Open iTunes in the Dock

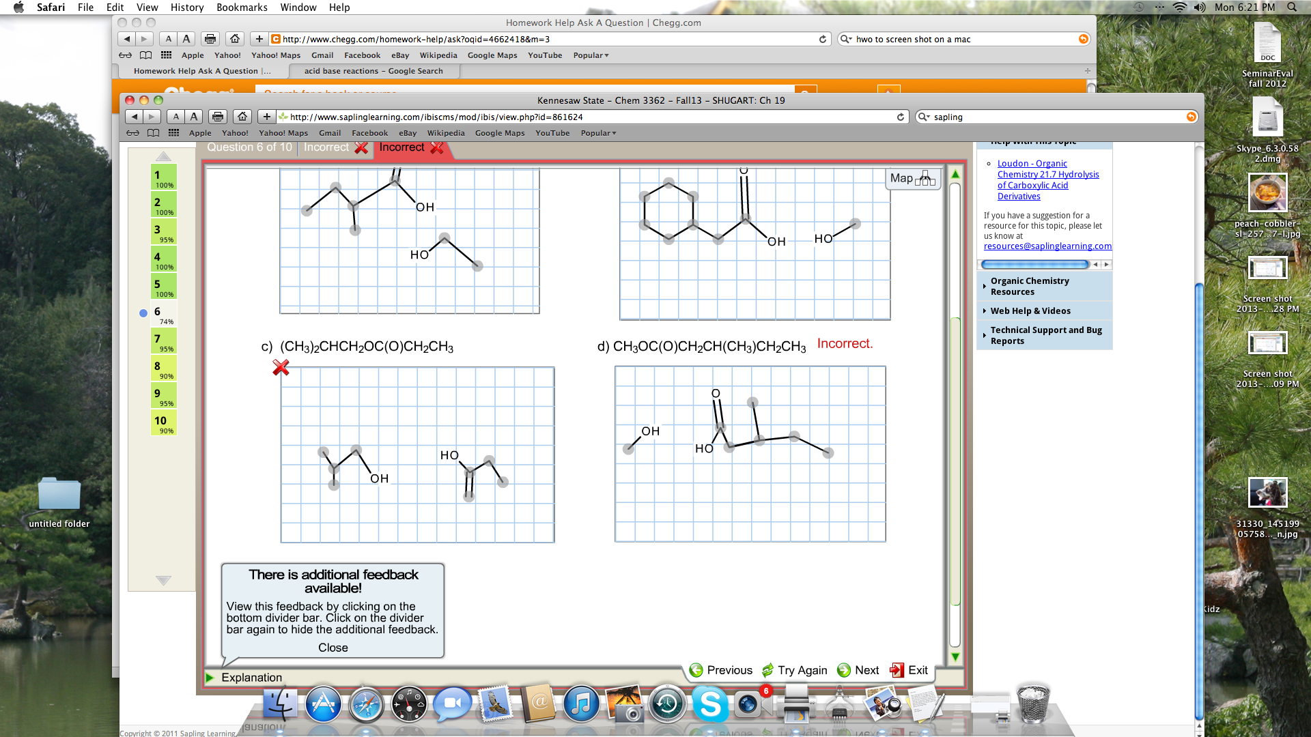point(581,704)
